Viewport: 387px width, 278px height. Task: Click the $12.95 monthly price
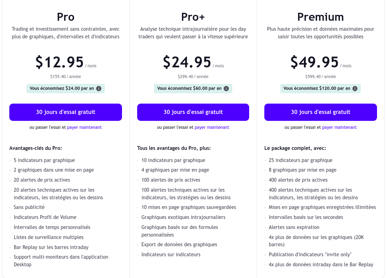(60, 62)
